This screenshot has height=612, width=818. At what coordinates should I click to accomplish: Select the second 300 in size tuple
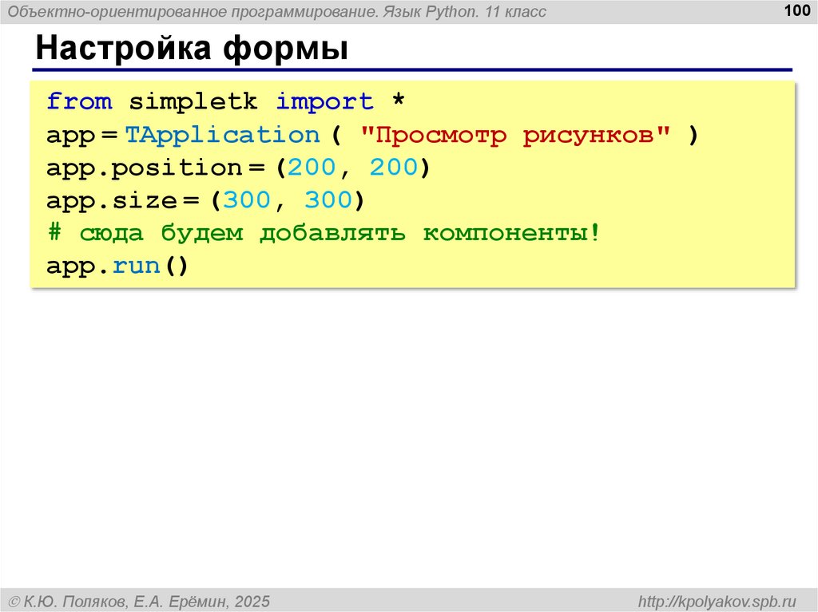pos(328,200)
